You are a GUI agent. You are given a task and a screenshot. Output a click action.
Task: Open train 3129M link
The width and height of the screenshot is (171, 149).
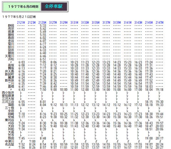click(x=64, y=22)
